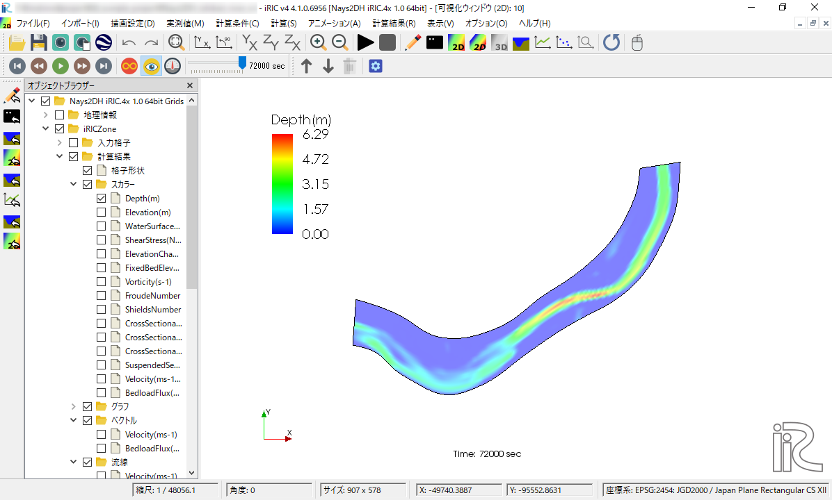
Task: Open new 2D post-processing window icon
Action: tap(456, 42)
